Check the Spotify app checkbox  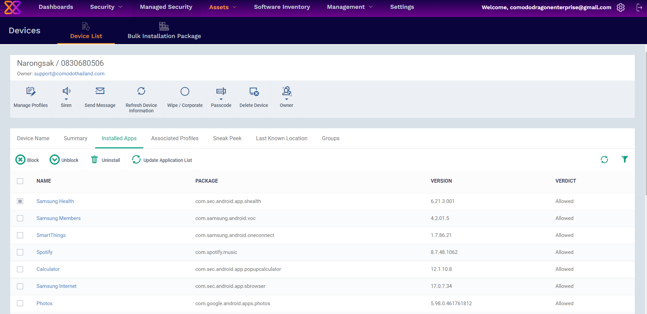pyautogui.click(x=20, y=252)
